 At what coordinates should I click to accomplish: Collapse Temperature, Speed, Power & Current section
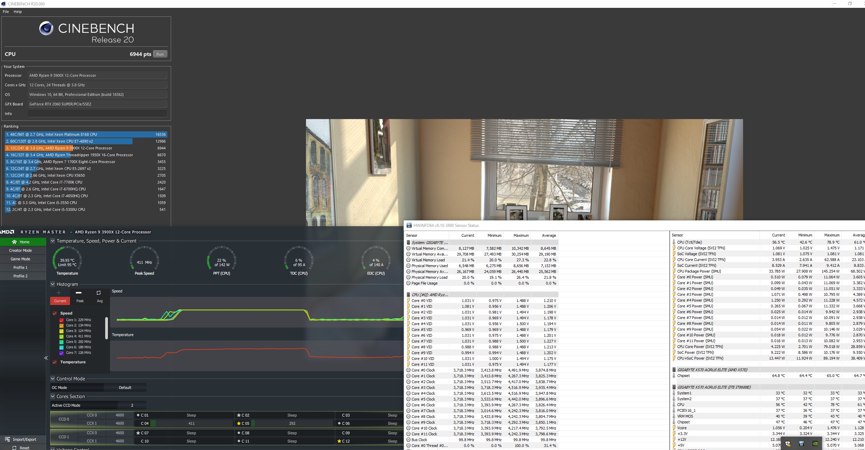(x=53, y=241)
